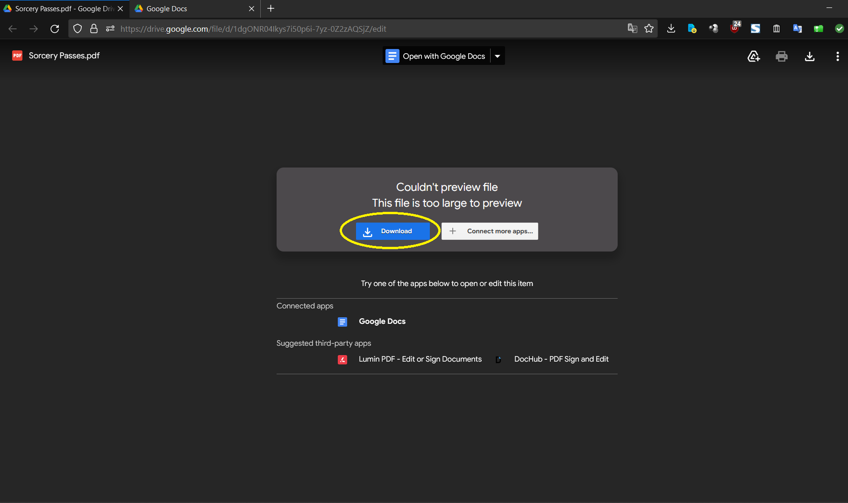Image resolution: width=848 pixels, height=503 pixels.
Task: Choose Lumin PDF suggested app
Action: 420,359
